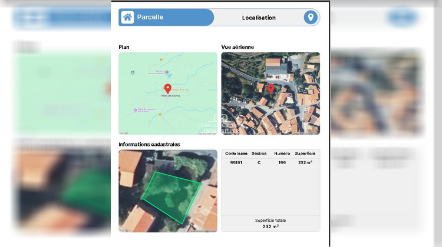This screenshot has height=247, width=442.
Task: Select the Parcelle tab
Action: pos(166,17)
